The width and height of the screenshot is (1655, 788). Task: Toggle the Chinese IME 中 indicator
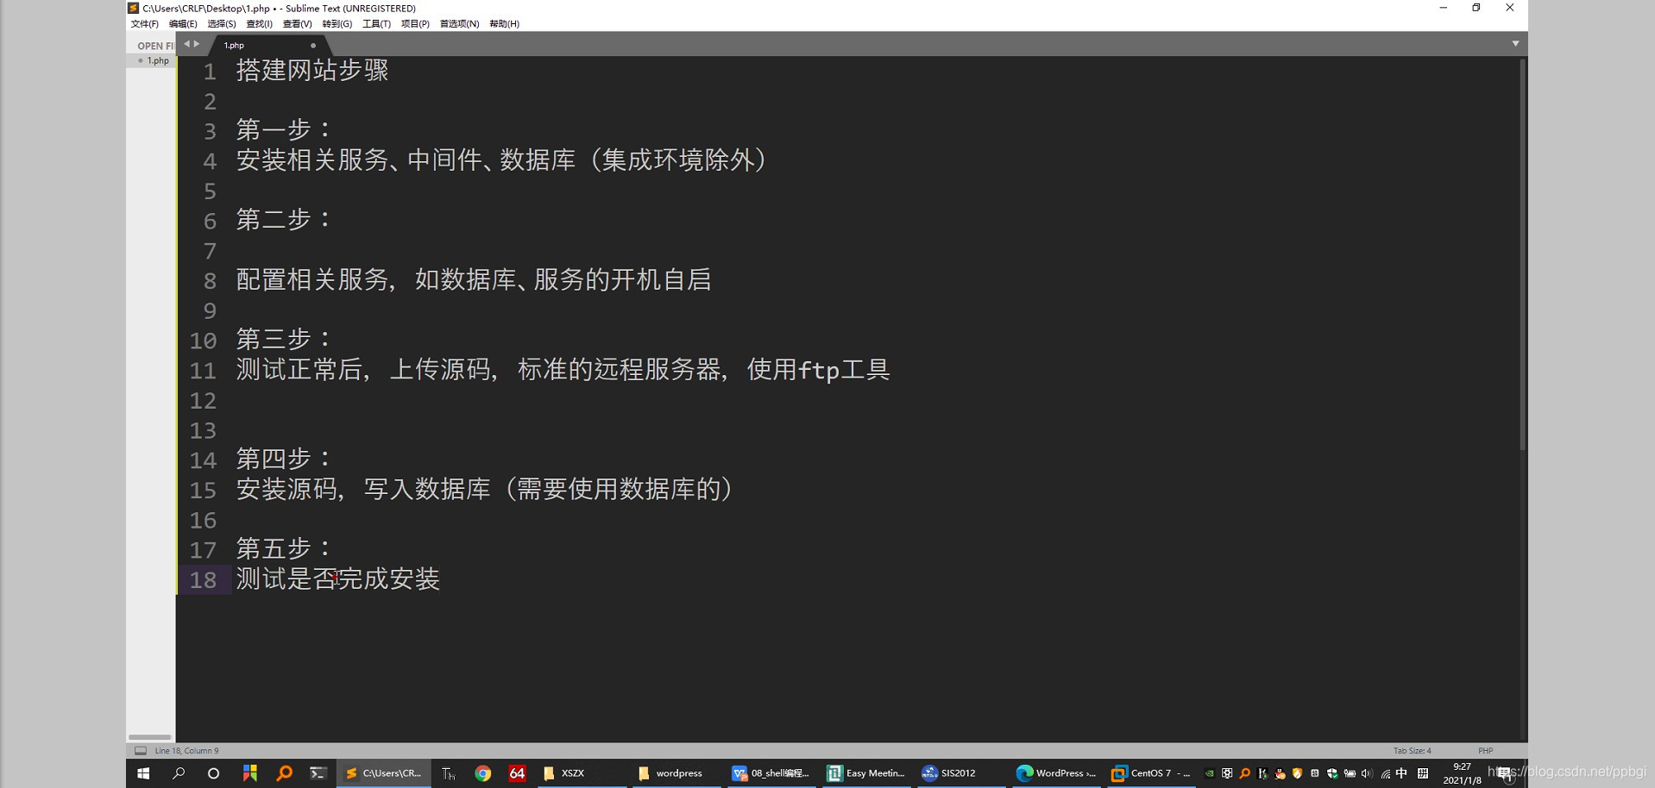(1401, 773)
